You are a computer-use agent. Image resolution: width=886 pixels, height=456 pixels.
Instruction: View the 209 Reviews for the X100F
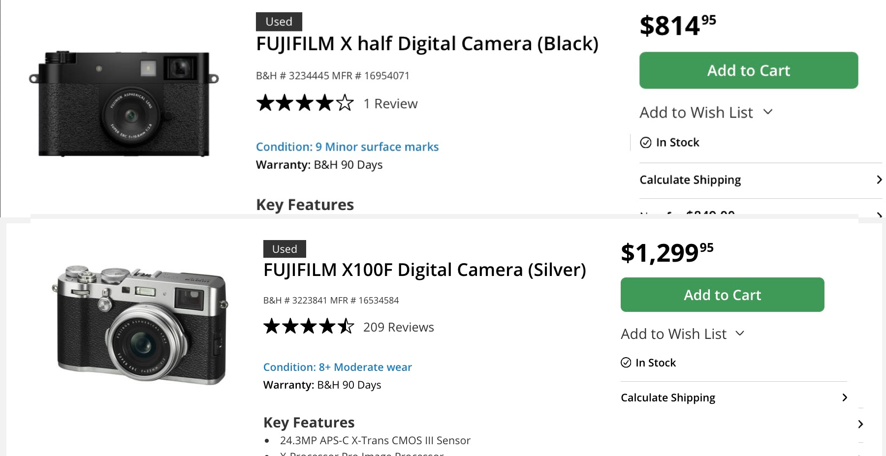tap(398, 327)
